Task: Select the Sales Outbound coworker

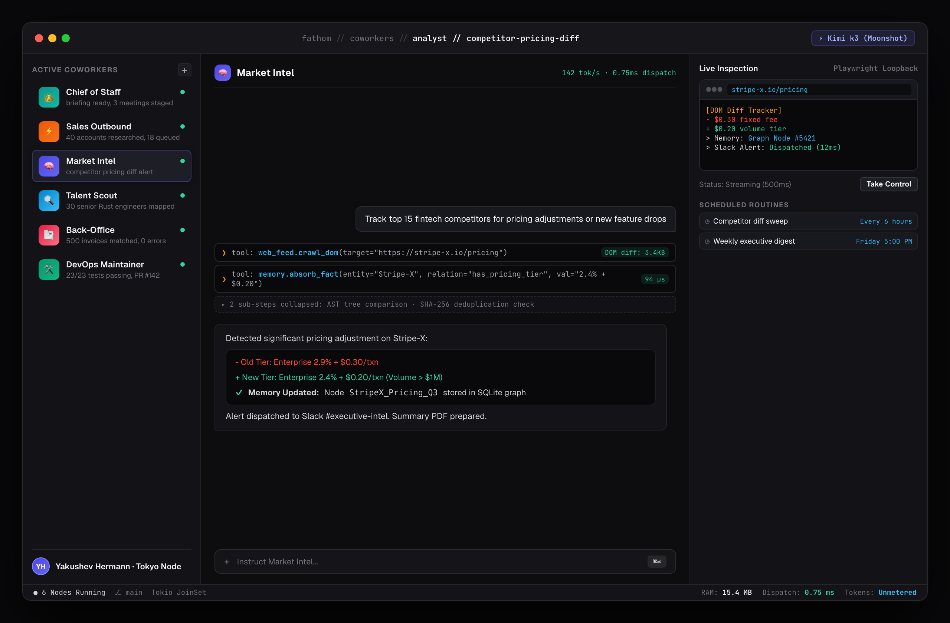Action: [x=112, y=132]
